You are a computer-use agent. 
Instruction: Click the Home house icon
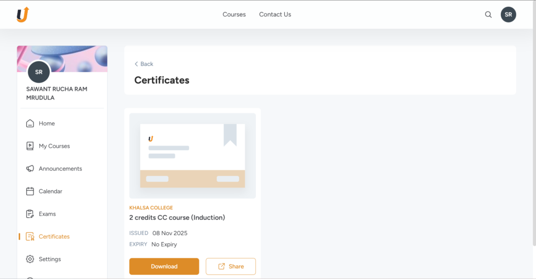(30, 124)
